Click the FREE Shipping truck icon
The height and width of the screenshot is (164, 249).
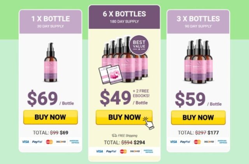(114, 135)
